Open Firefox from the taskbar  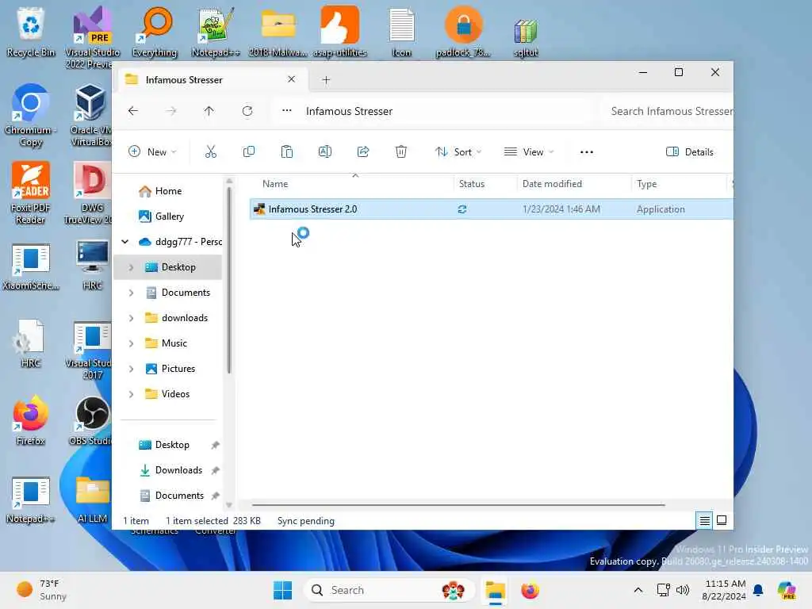[530, 590]
